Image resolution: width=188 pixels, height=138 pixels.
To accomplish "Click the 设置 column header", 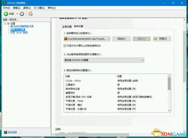I will click(119, 76).
